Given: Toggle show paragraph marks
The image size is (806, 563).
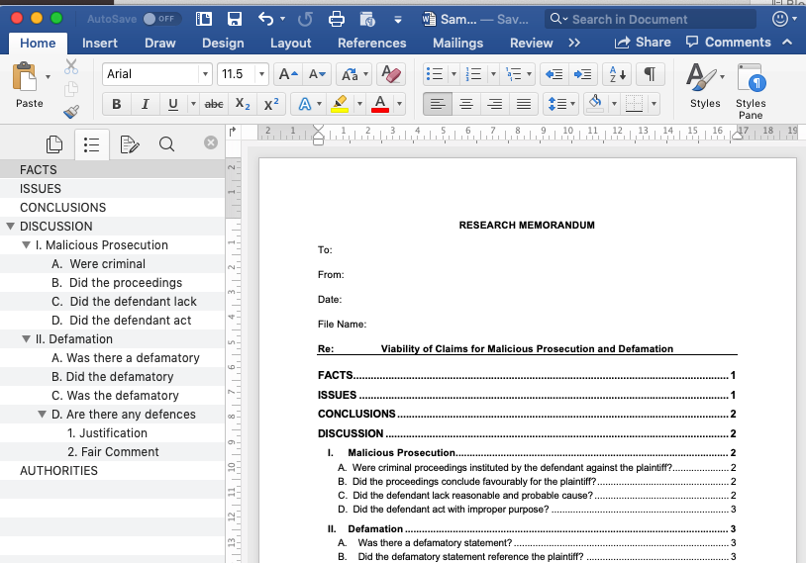Looking at the screenshot, I should 651,74.
